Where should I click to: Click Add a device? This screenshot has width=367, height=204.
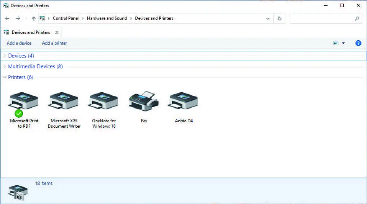point(19,43)
